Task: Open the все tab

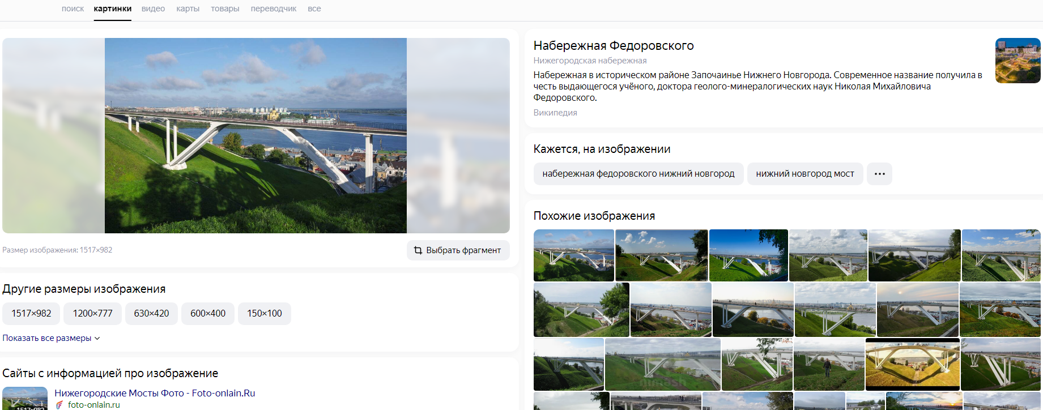Action: pyautogui.click(x=314, y=8)
